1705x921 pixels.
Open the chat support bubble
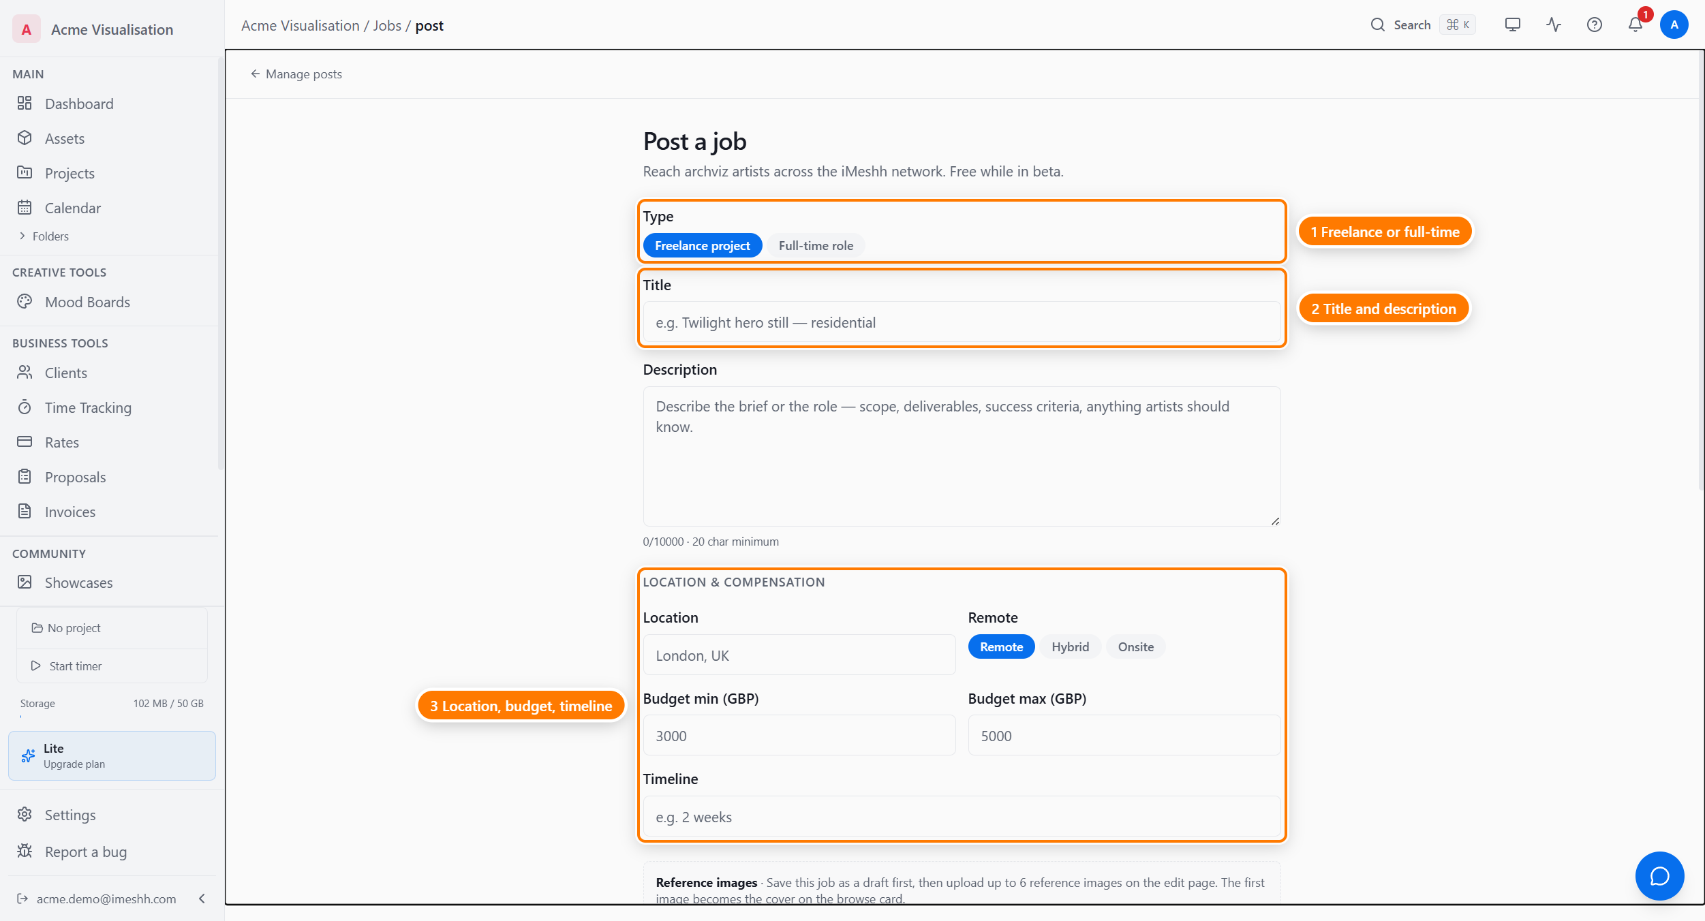coord(1660,876)
